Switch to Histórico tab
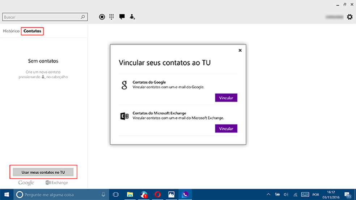Image resolution: width=356 pixels, height=200 pixels. point(11,31)
